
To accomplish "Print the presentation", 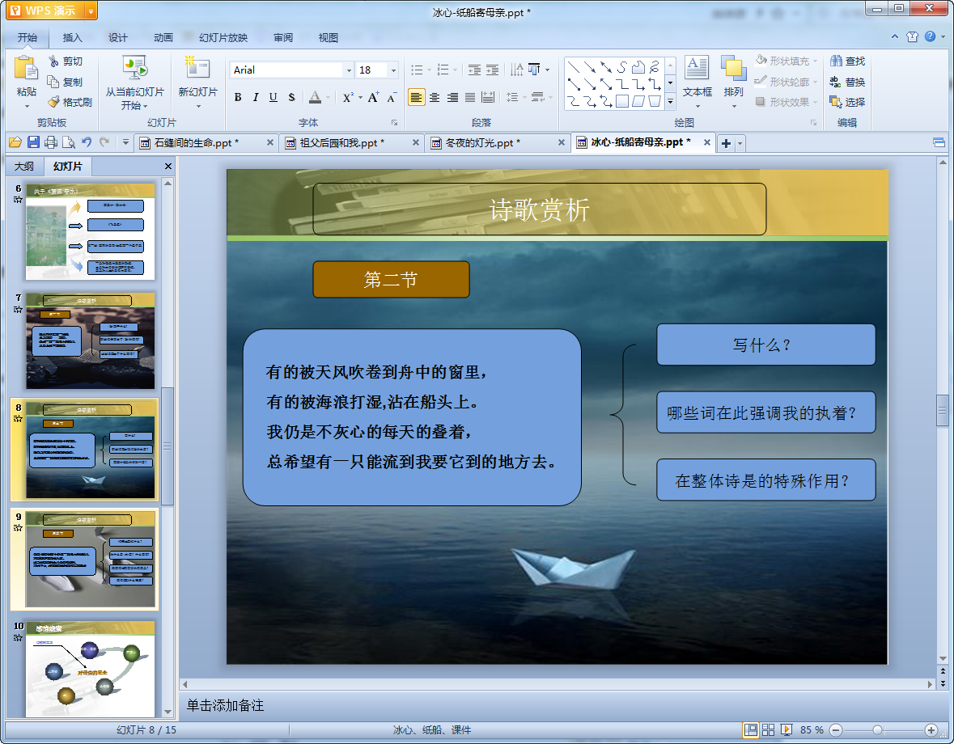I will click(x=51, y=142).
